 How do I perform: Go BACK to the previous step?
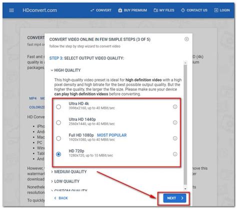(61, 198)
